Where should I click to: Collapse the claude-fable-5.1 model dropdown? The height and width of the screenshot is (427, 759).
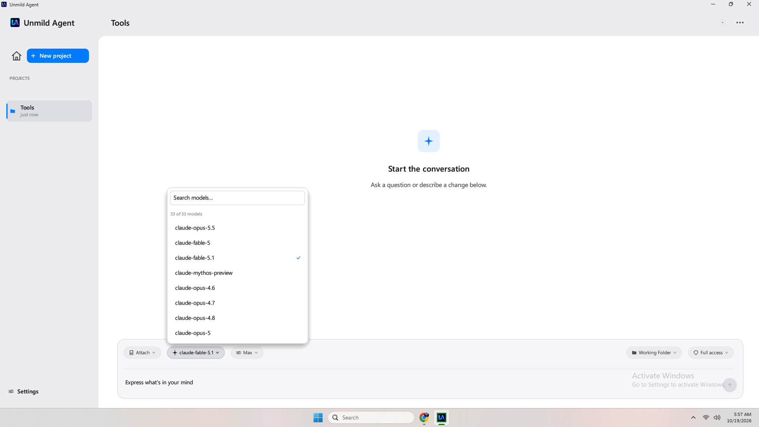196,353
